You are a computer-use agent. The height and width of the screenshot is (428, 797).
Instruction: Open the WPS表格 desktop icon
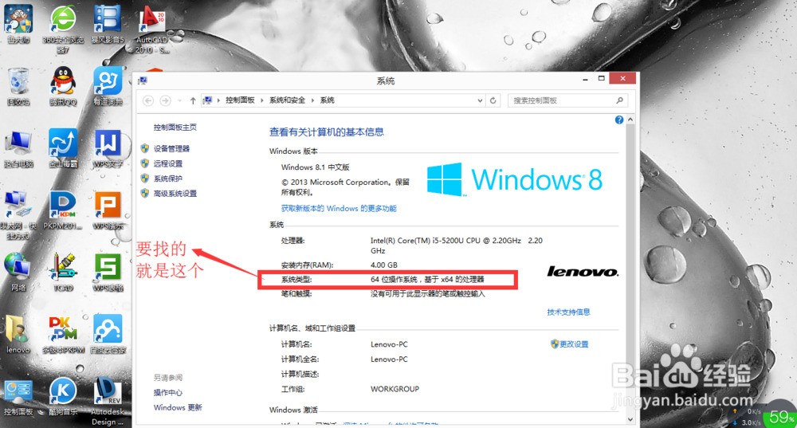tap(108, 273)
